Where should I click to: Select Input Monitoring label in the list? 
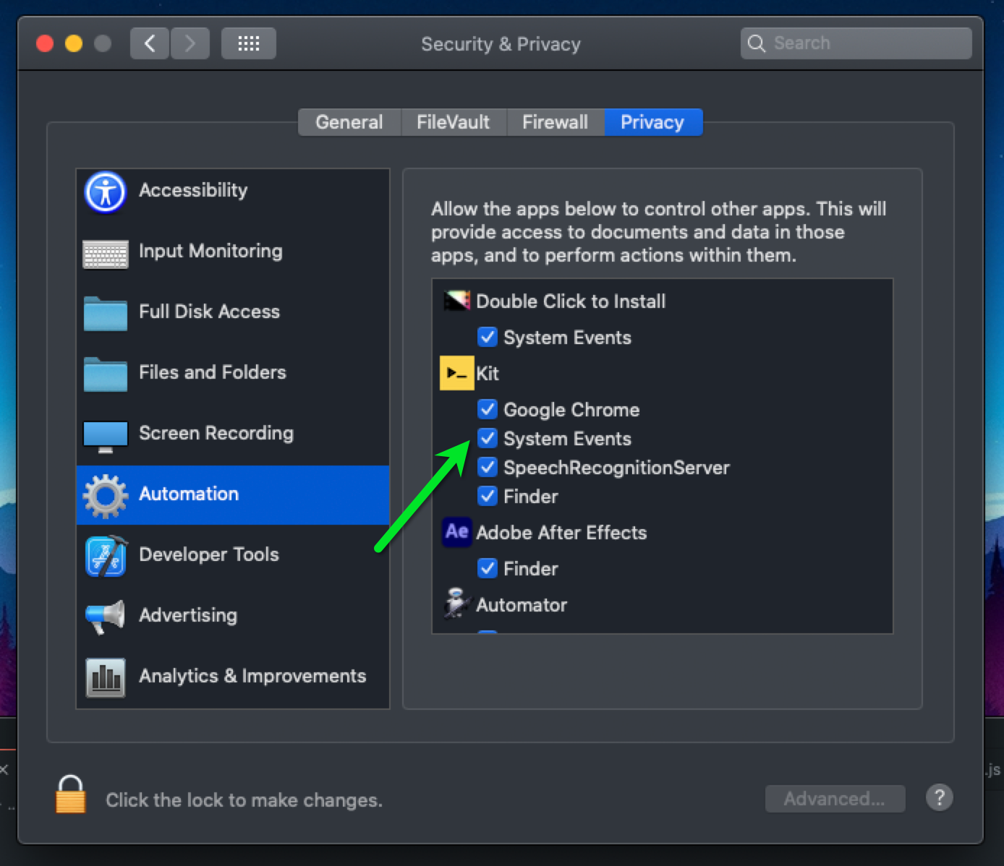(x=210, y=251)
